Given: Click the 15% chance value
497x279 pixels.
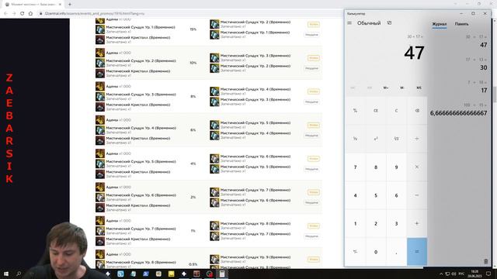Looking at the screenshot, I should pyautogui.click(x=193, y=29).
